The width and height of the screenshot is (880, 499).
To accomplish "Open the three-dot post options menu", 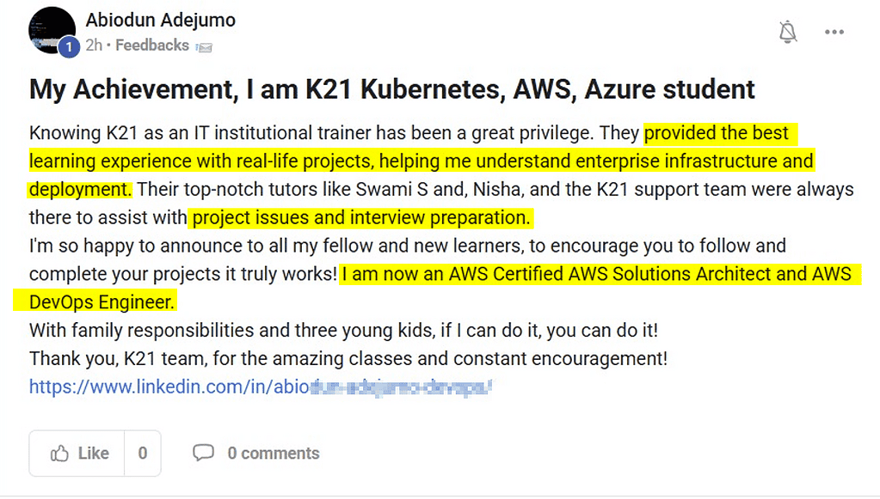I will [834, 32].
